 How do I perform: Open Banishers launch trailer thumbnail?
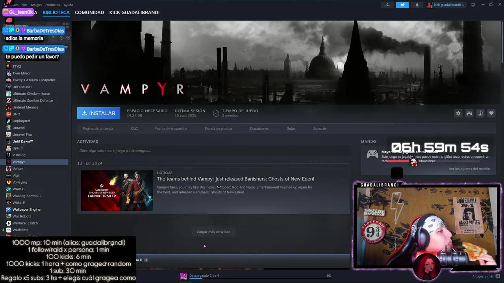117,191
